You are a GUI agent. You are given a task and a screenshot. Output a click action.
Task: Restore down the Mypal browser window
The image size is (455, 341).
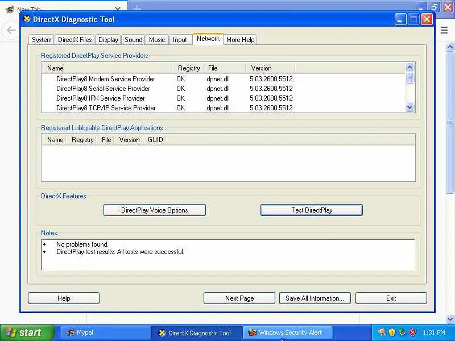435,7
